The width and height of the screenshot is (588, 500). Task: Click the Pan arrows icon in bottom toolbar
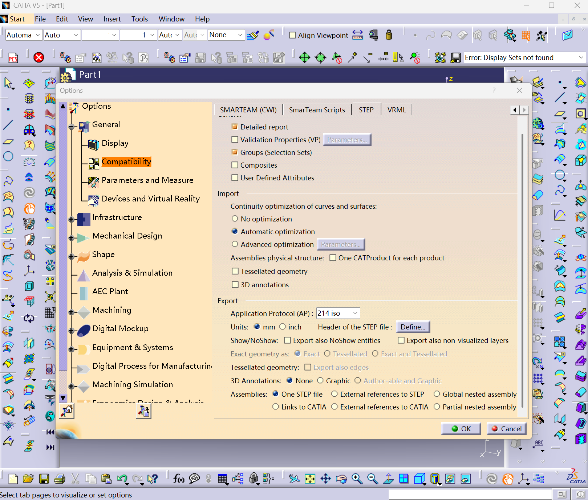[x=326, y=479]
